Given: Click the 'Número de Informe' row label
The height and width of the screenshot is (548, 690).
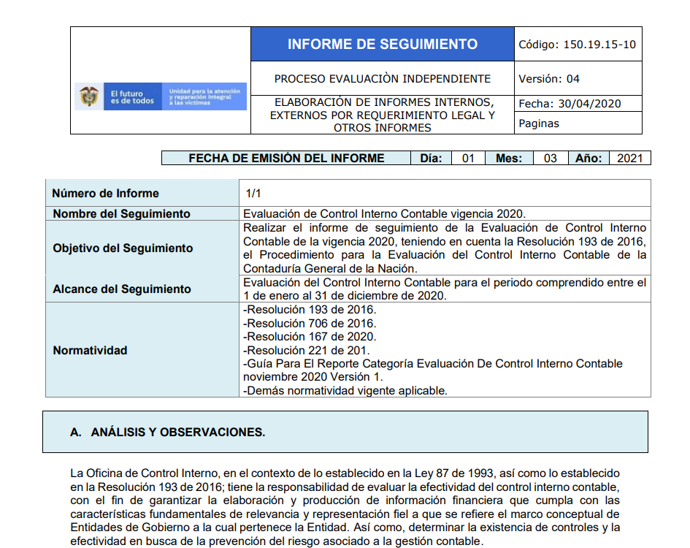Looking at the screenshot, I should click(x=106, y=194).
